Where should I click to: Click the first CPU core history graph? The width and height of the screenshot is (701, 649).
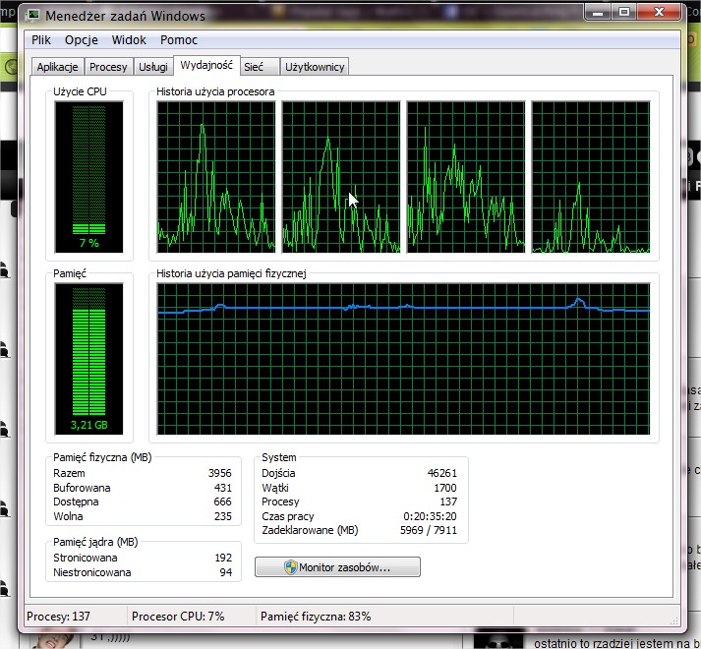216,177
